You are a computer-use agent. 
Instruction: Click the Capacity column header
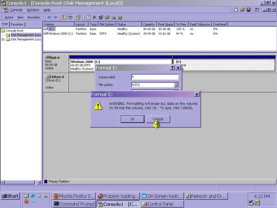(x=149, y=24)
